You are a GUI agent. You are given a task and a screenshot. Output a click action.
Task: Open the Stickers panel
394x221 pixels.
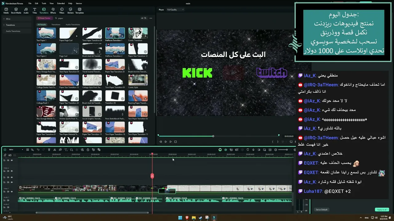tap(70, 11)
